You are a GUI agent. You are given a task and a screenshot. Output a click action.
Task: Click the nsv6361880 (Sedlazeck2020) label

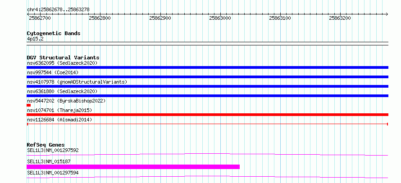[x=62, y=91]
